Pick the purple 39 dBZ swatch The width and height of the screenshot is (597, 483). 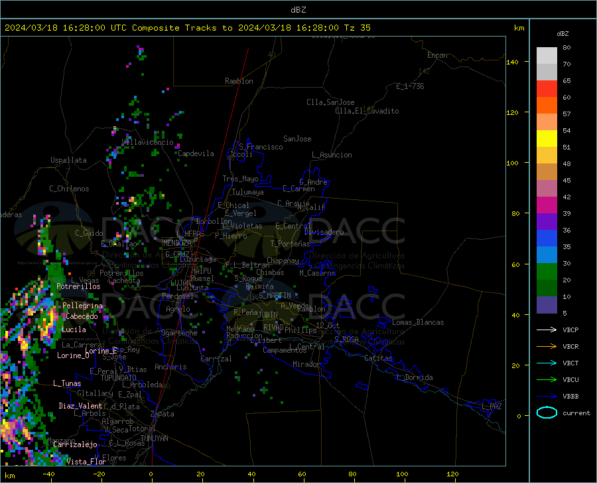tap(547, 222)
